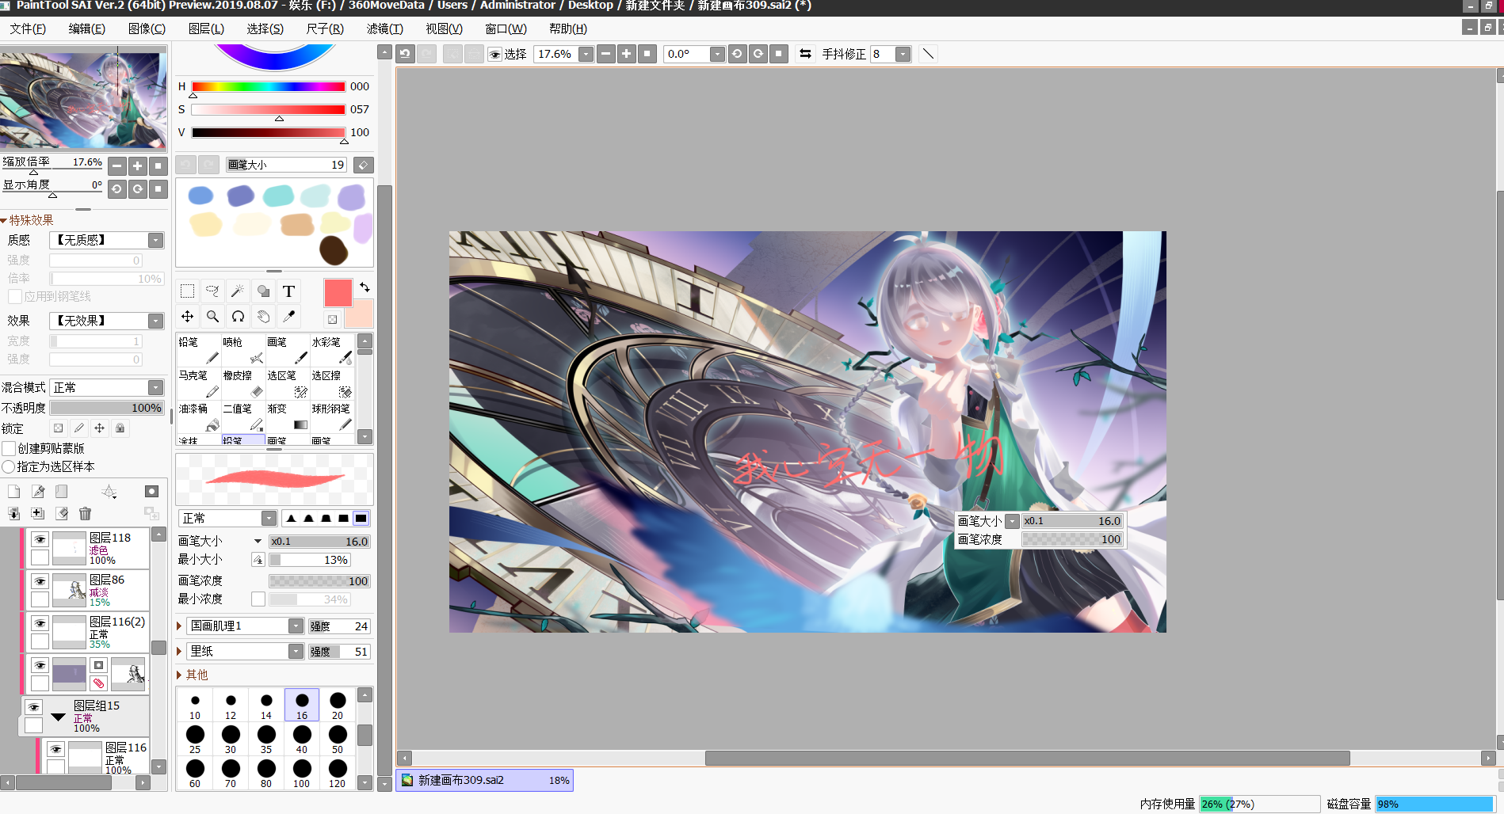1504x814 pixels.
Task: Select the 16 brush size preset
Action: pyautogui.click(x=302, y=705)
